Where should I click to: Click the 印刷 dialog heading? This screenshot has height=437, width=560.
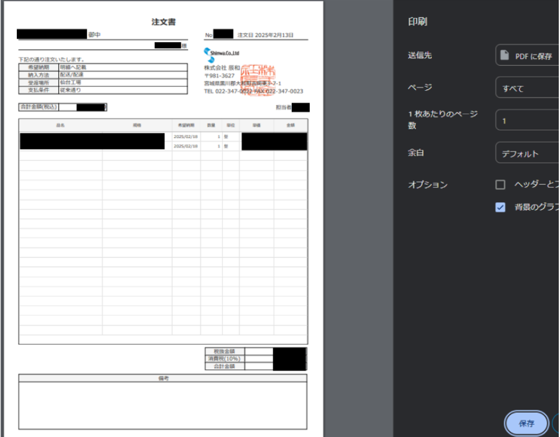417,22
